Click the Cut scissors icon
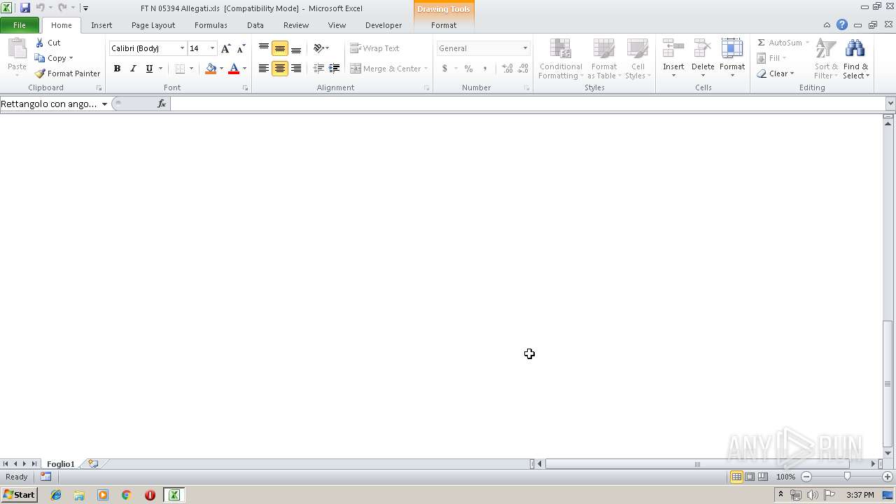Screen dimensions: 896x504 coord(40,43)
